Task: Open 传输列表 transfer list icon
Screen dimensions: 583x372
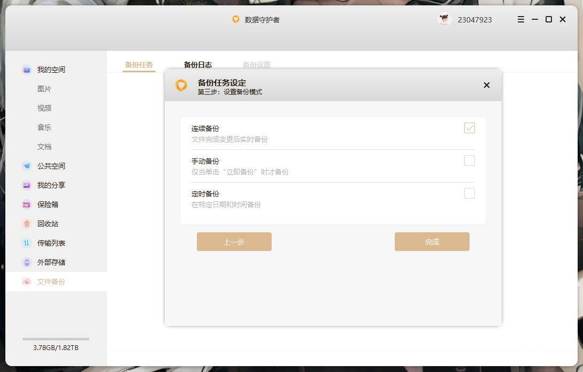Action: coord(26,242)
